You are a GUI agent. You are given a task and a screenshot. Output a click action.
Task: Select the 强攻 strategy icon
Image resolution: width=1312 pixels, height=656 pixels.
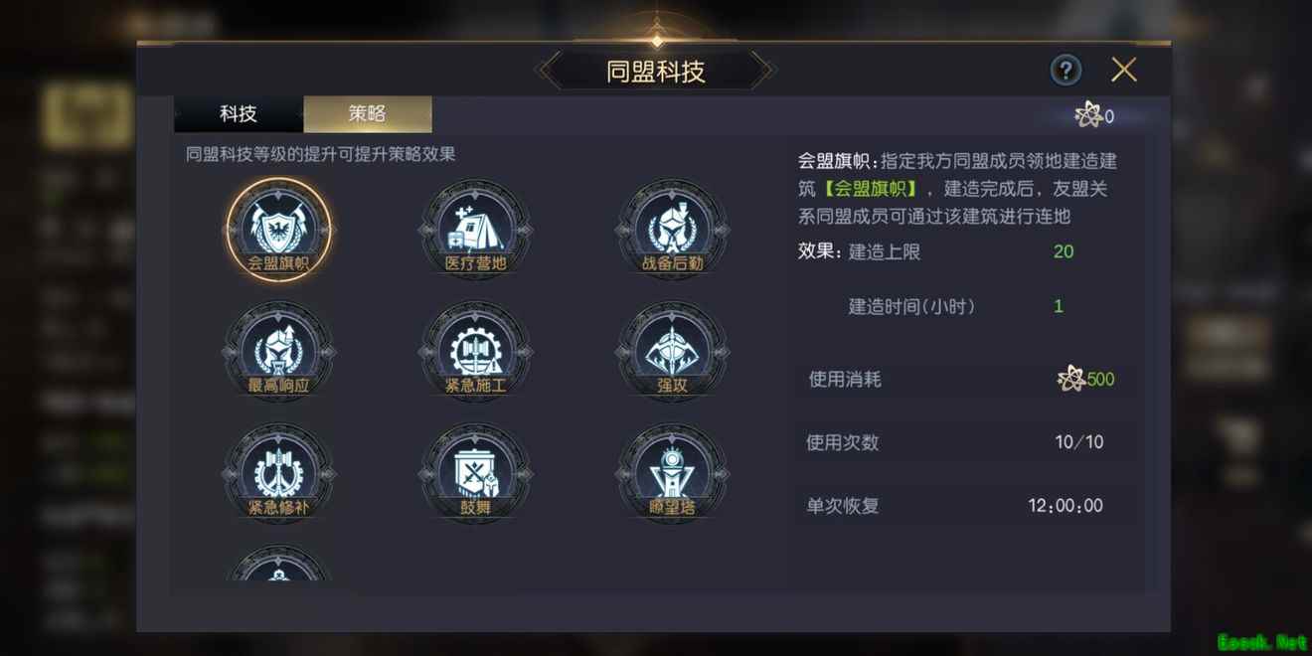coord(673,352)
